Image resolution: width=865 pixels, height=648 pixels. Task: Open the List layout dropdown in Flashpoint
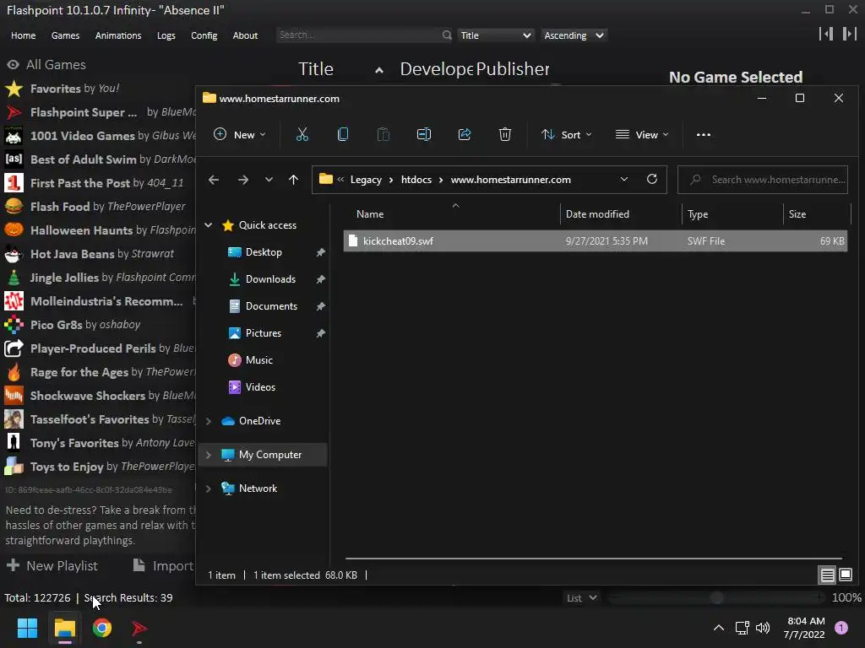click(x=581, y=598)
